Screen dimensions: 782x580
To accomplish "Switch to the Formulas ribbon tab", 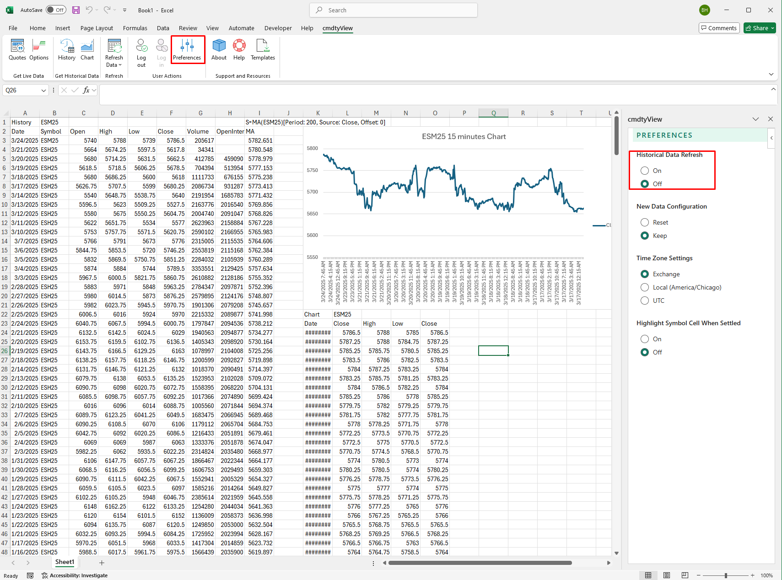I will 135,28.
